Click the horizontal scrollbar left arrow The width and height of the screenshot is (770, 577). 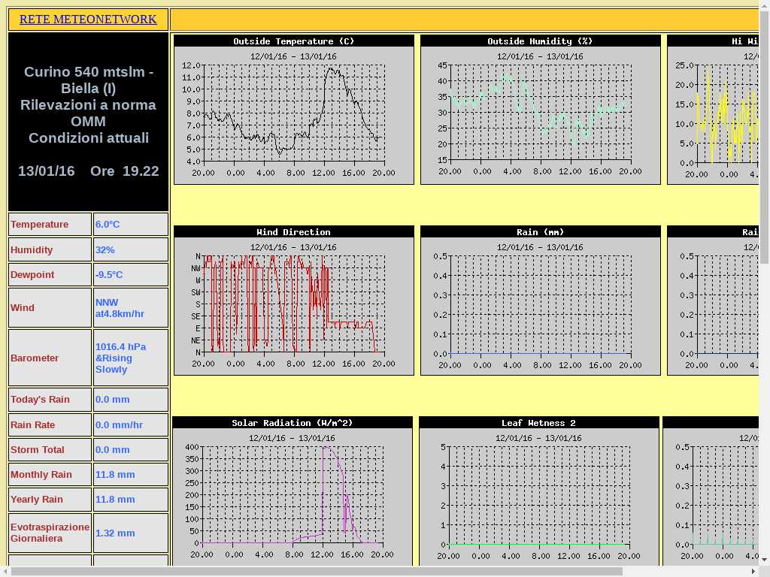5,571
